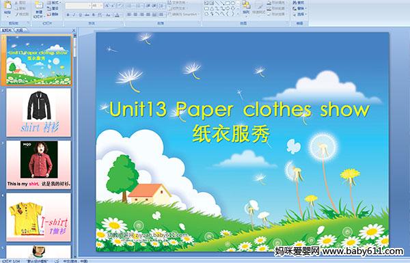Image resolution: width=410 pixels, height=263 pixels.
Task: Select the T-shirt T恤衫 slide thumbnail
Action: tap(38, 217)
